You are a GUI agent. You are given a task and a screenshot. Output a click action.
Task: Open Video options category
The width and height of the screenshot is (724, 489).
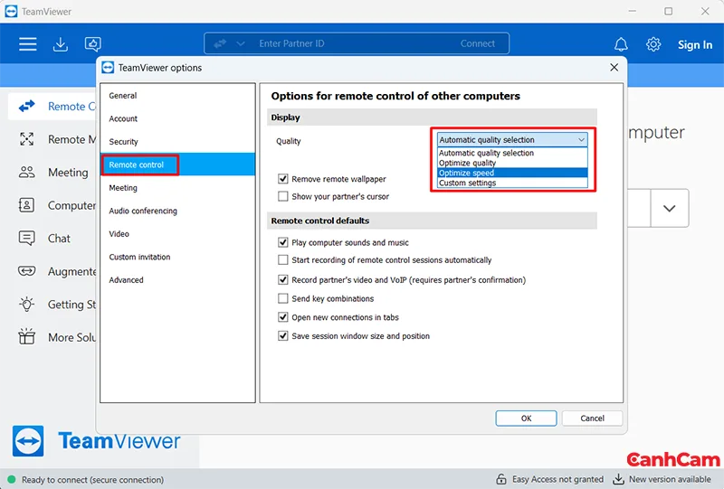pos(177,234)
